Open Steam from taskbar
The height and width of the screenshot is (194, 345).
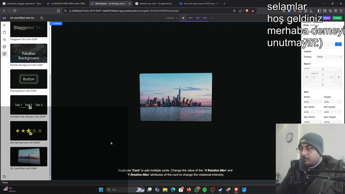[x=220, y=190]
